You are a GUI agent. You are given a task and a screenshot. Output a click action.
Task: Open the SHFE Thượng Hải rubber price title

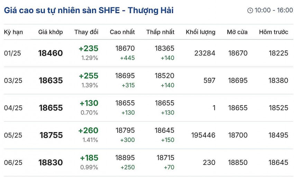click(89, 10)
